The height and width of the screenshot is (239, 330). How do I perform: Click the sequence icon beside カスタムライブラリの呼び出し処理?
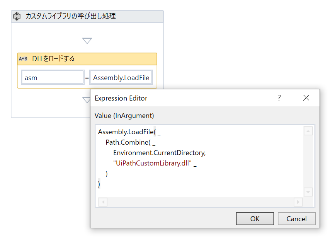[17, 16]
